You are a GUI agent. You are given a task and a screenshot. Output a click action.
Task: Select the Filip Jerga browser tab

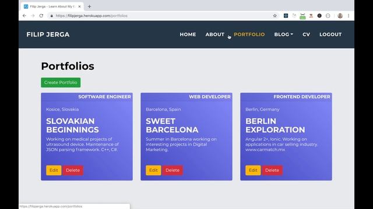(x=52, y=6)
